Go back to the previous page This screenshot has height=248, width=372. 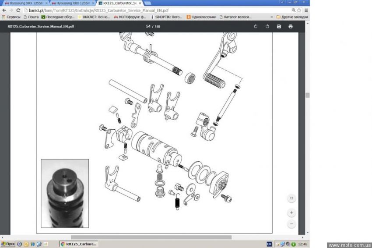coord(4,10)
